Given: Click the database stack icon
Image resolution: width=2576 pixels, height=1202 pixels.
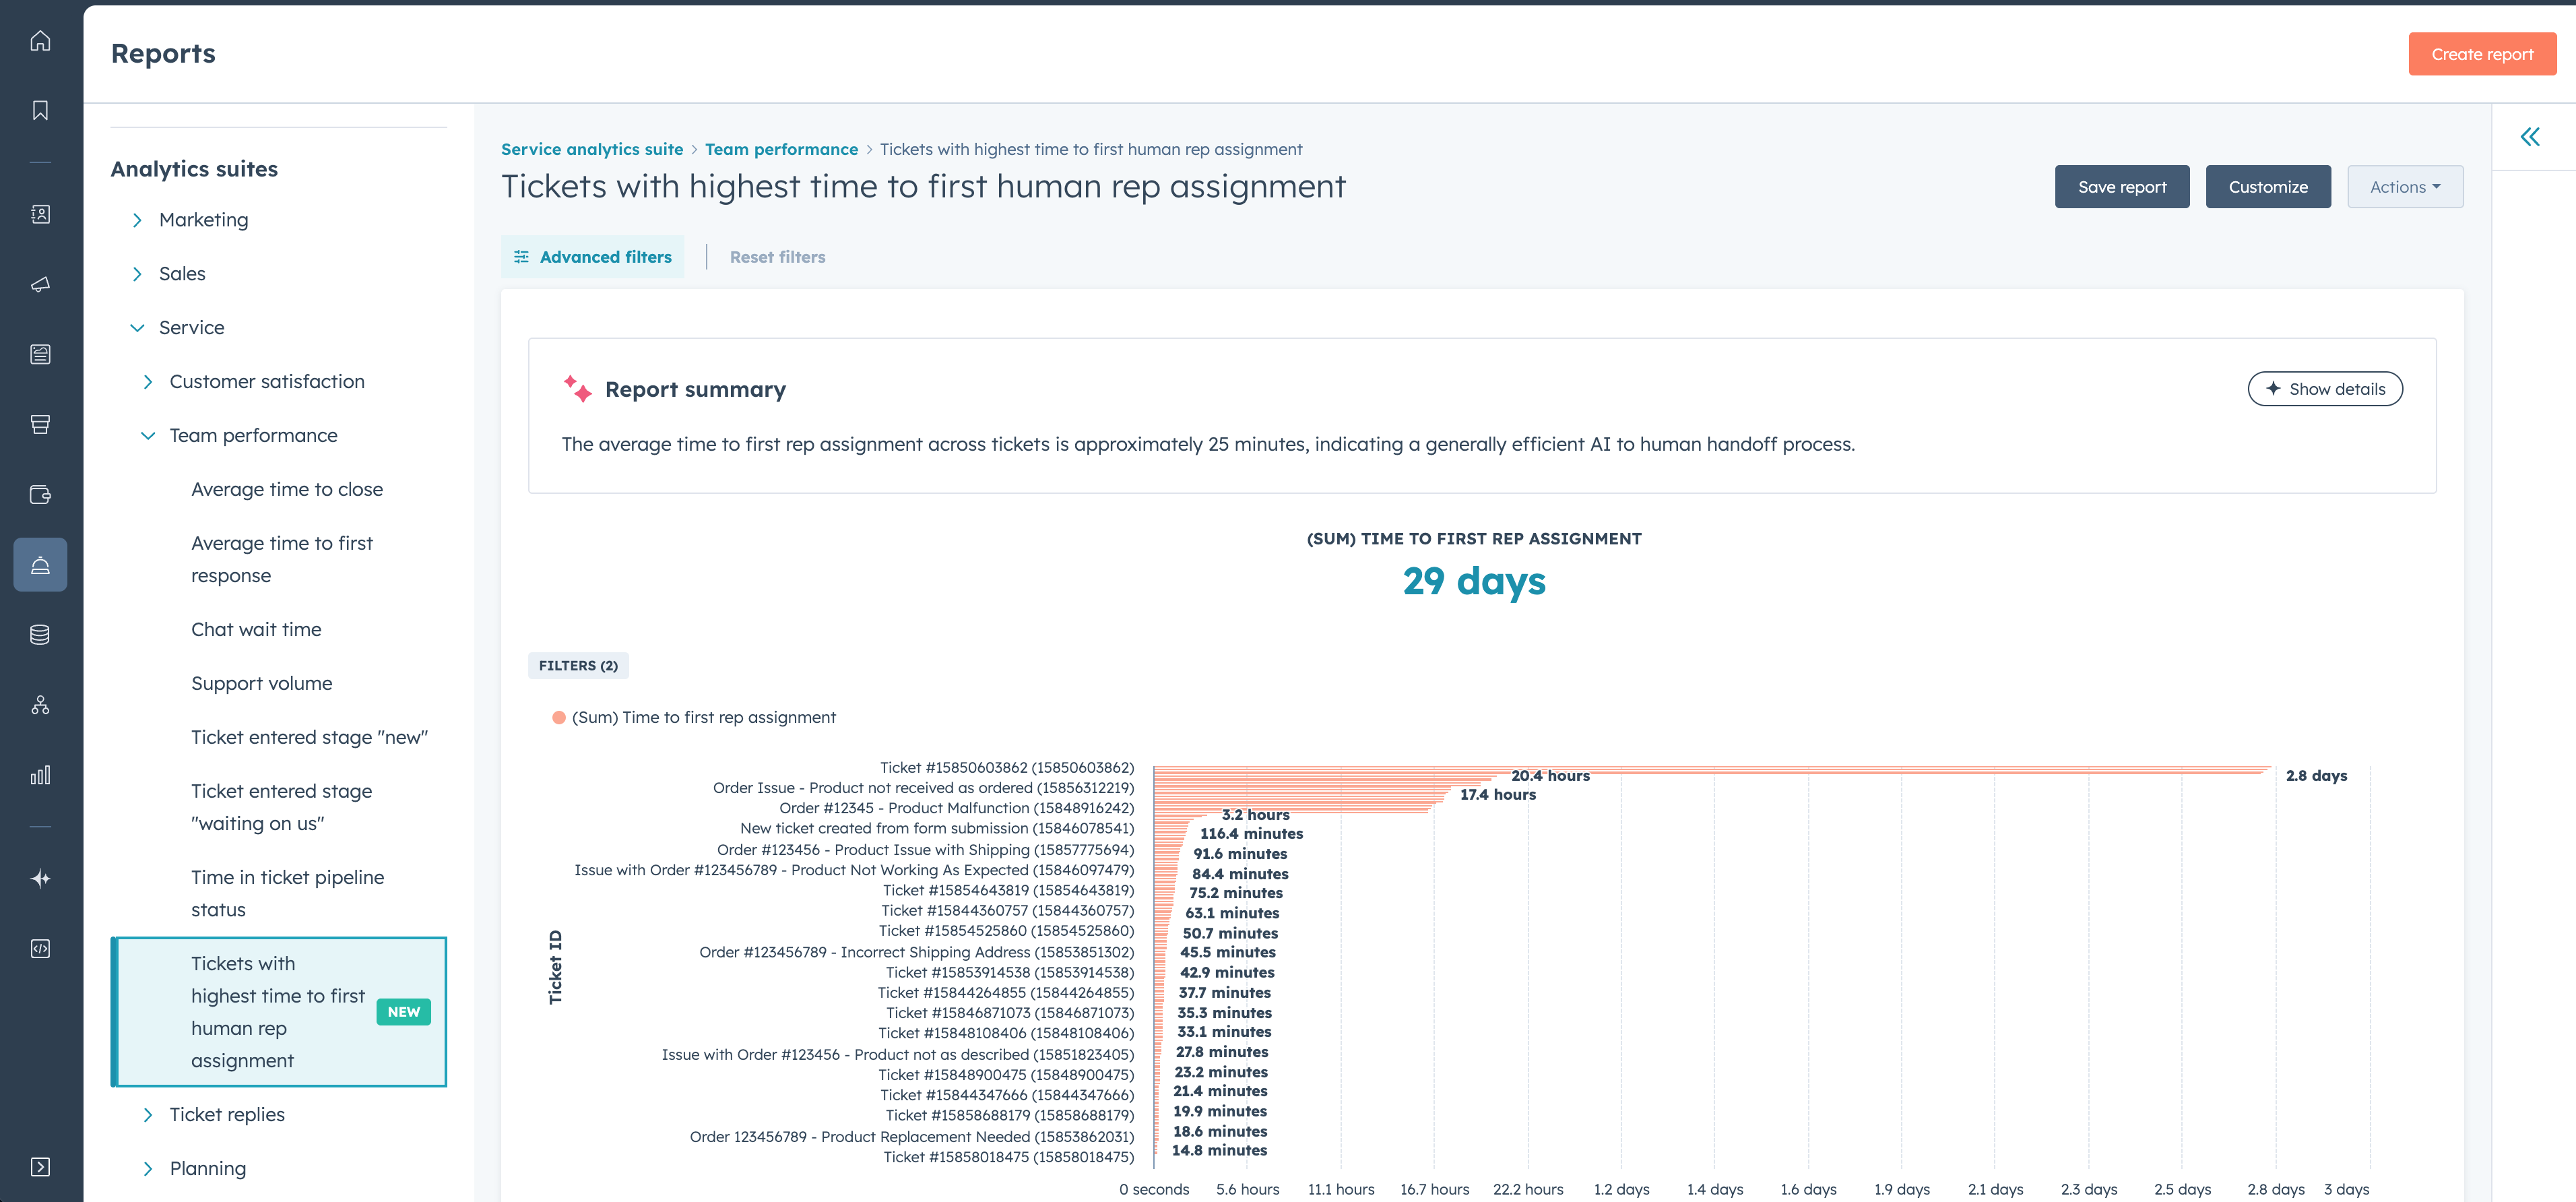Looking at the screenshot, I should pyautogui.click(x=40, y=634).
